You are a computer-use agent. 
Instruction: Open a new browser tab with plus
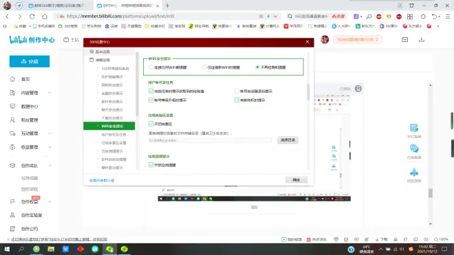(167, 5)
